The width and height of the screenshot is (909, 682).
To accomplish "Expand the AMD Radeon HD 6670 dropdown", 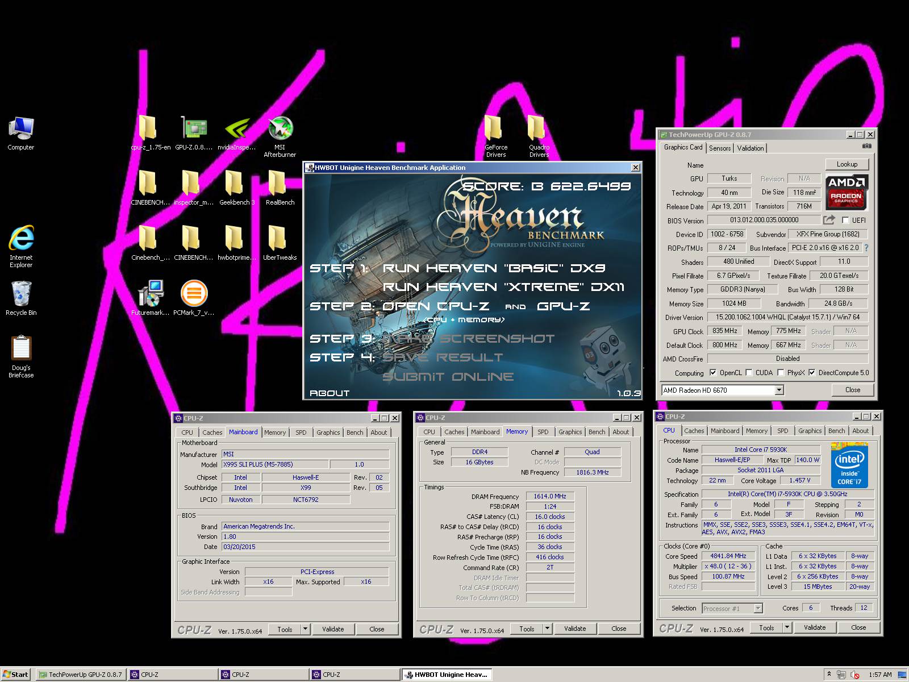I will click(779, 390).
